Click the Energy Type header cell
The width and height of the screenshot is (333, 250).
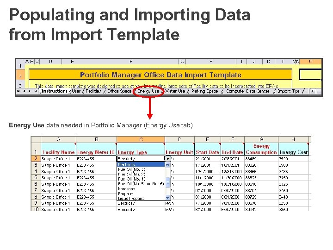141,149
